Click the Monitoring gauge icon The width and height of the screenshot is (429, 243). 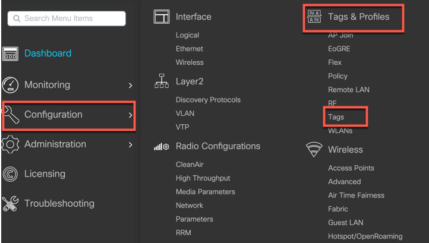[x=10, y=85]
